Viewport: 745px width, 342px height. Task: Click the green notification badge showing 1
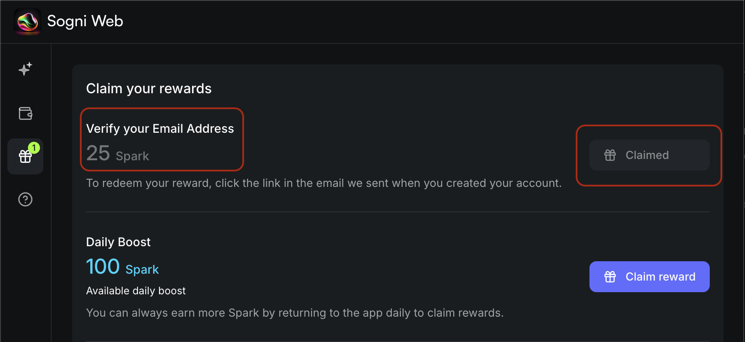pos(34,148)
